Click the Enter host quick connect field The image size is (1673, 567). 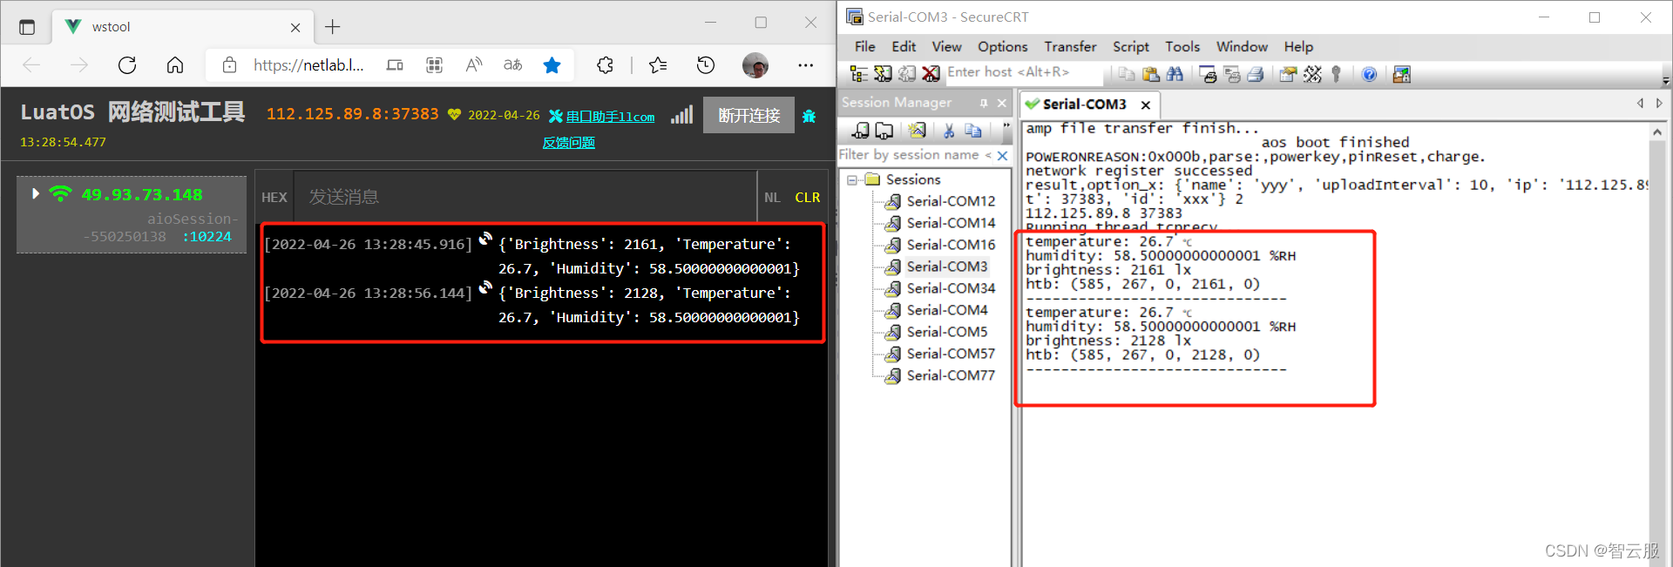click(x=1026, y=72)
